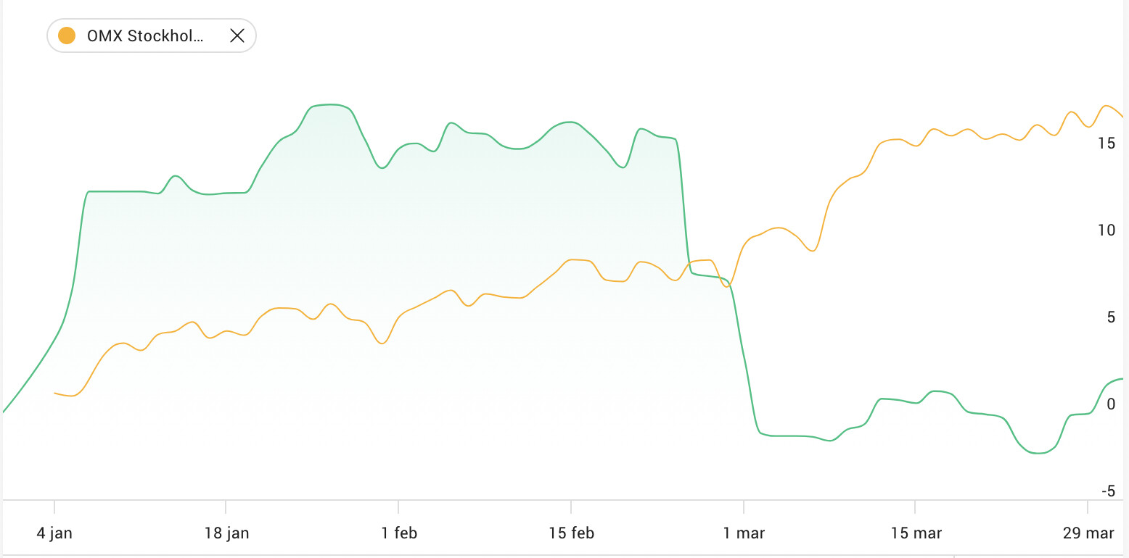Click the -5 value on y-axis

[1107, 491]
